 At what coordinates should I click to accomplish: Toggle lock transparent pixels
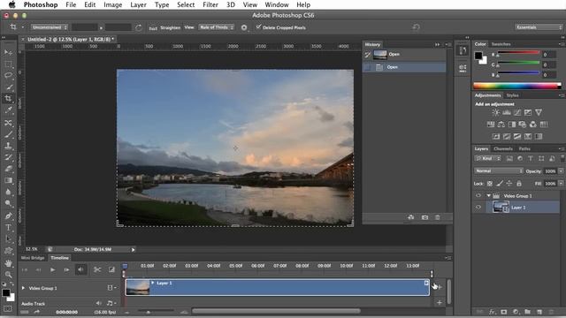coord(490,184)
